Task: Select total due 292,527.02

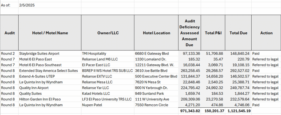Action: pos(238,71)
